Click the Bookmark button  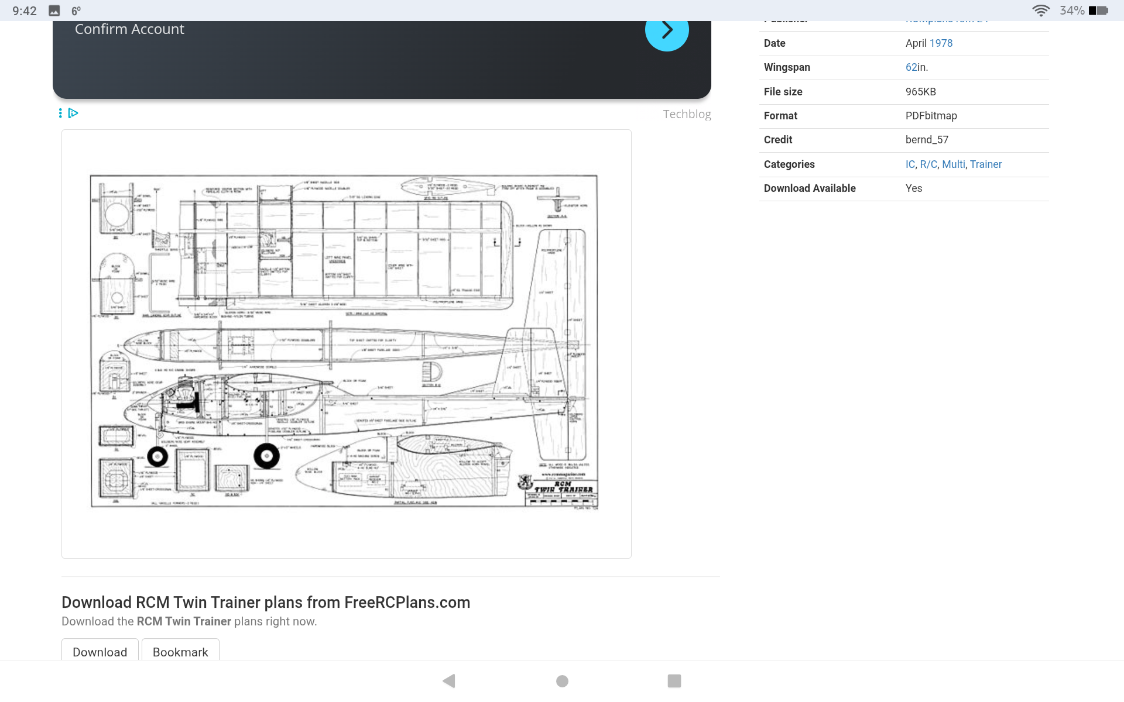coord(180,652)
